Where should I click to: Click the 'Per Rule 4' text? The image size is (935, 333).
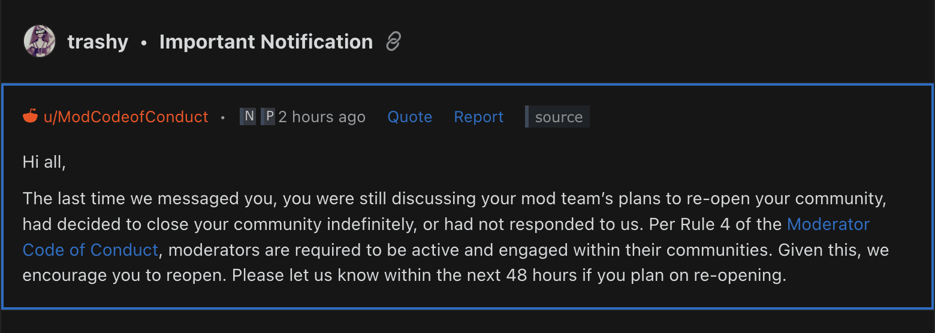click(x=689, y=225)
